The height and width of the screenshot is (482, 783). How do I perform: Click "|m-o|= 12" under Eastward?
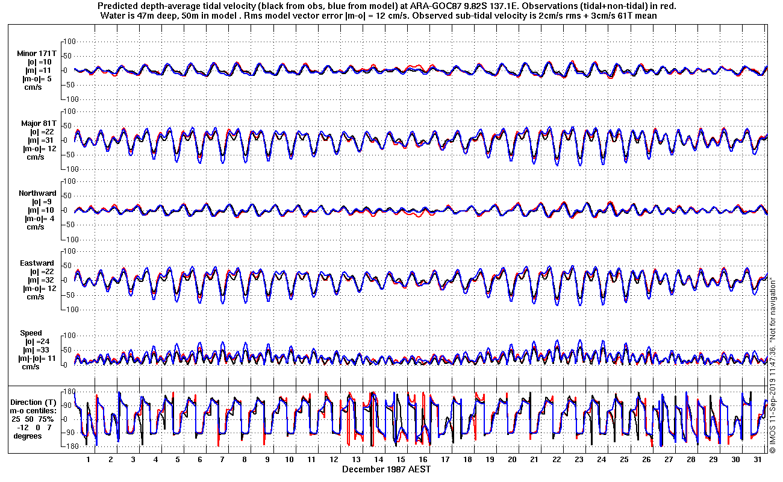pyautogui.click(x=39, y=289)
